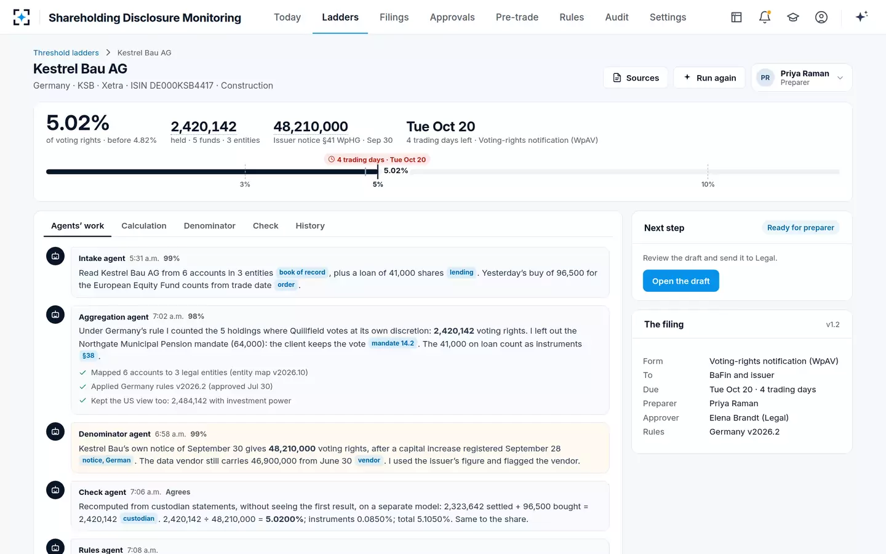Show the History tab
This screenshot has height=554, width=886.
(x=310, y=226)
